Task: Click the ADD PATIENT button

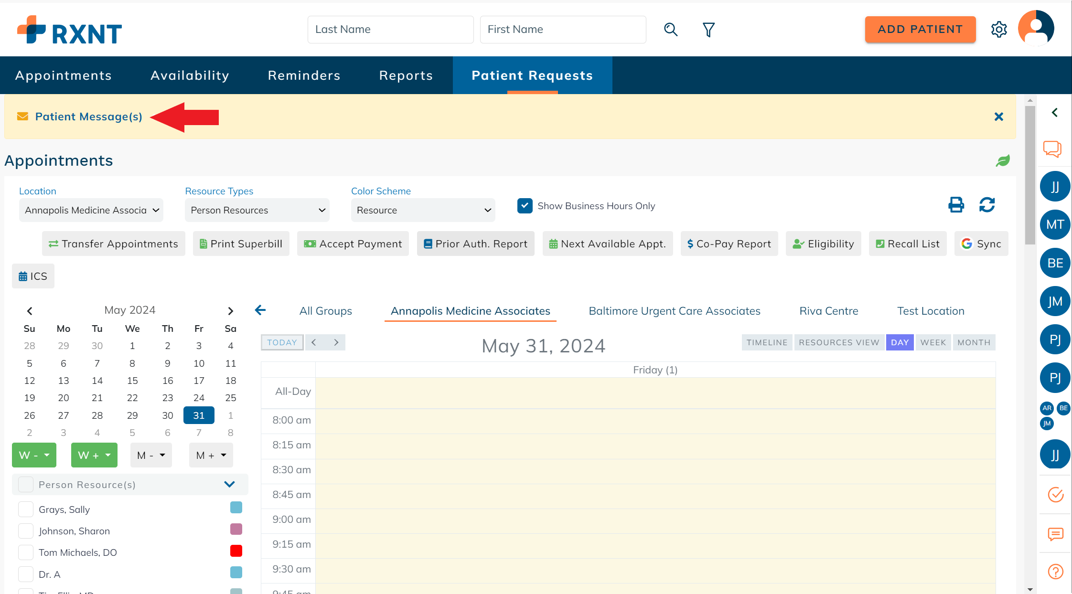Action: 920,30
